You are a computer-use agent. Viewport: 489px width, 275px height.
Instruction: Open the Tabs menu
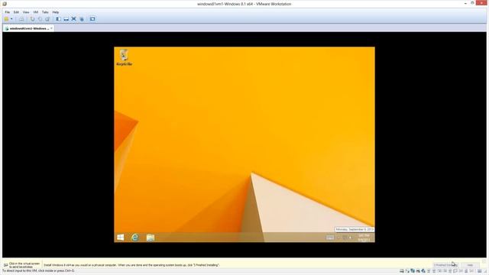pyautogui.click(x=45, y=12)
